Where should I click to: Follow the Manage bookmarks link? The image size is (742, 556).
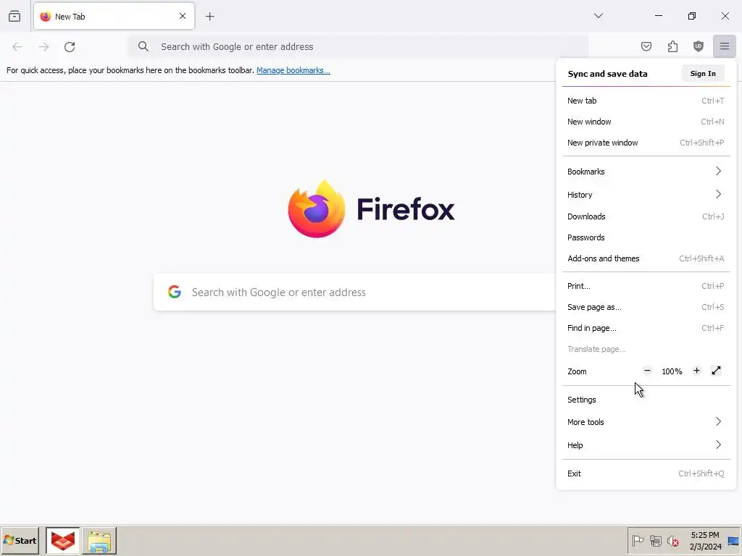pos(293,70)
